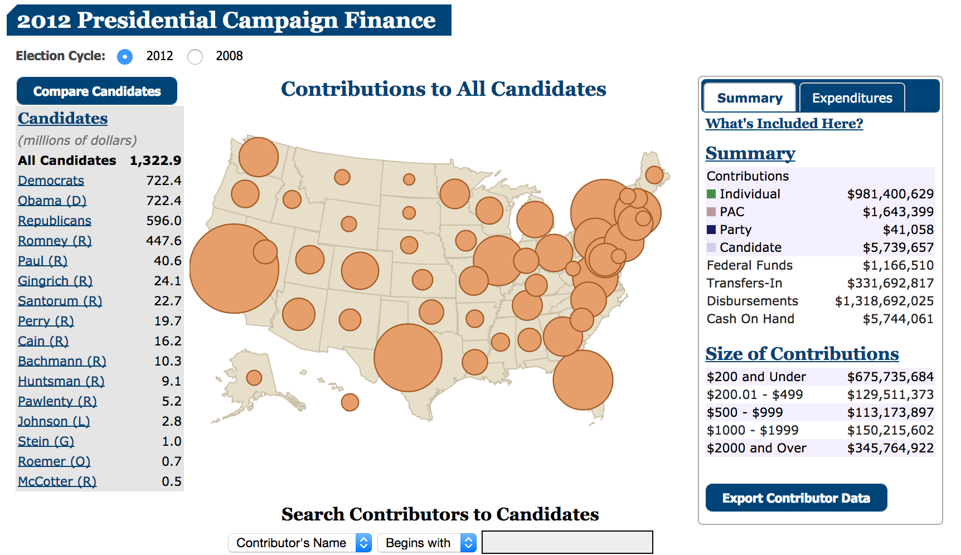The height and width of the screenshot is (555, 961).
Task: Select the Summary tab
Action: [750, 98]
